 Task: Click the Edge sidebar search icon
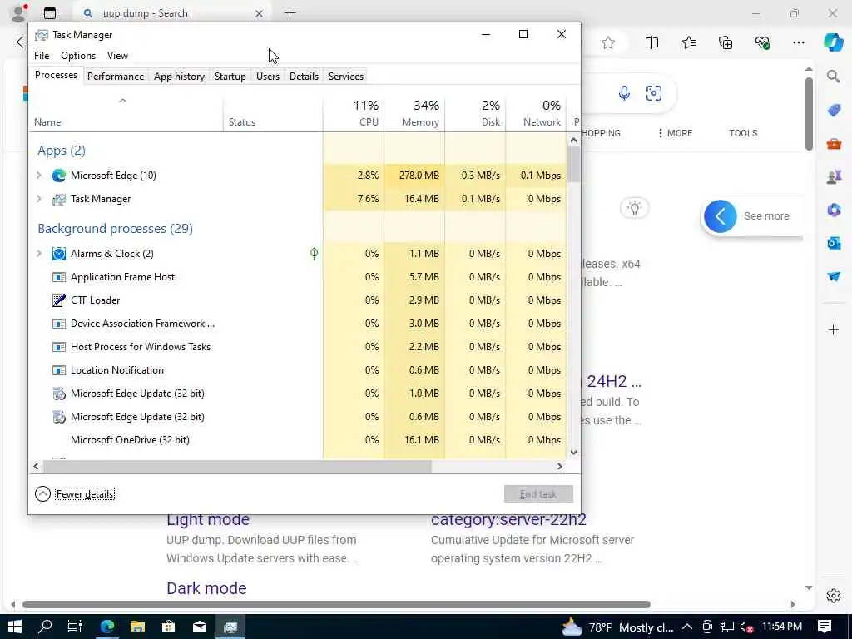tap(833, 77)
